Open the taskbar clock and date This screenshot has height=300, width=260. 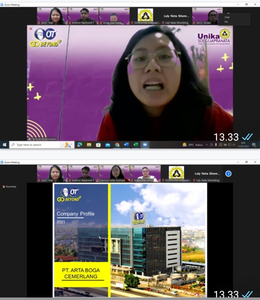pos(243,145)
